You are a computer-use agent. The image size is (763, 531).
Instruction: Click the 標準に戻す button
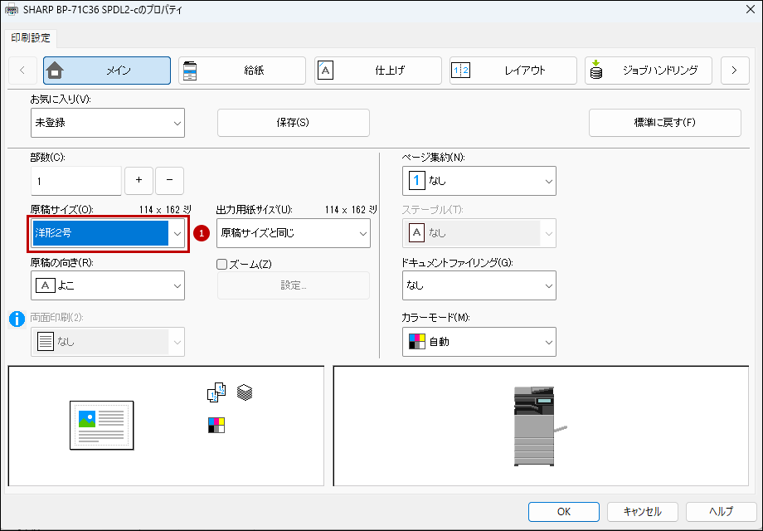point(664,123)
